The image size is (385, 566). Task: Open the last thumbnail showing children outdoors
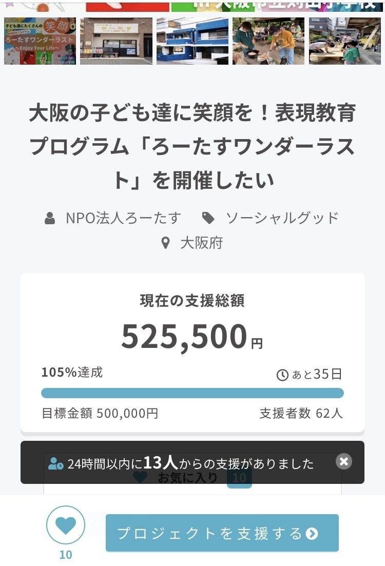(x=344, y=41)
